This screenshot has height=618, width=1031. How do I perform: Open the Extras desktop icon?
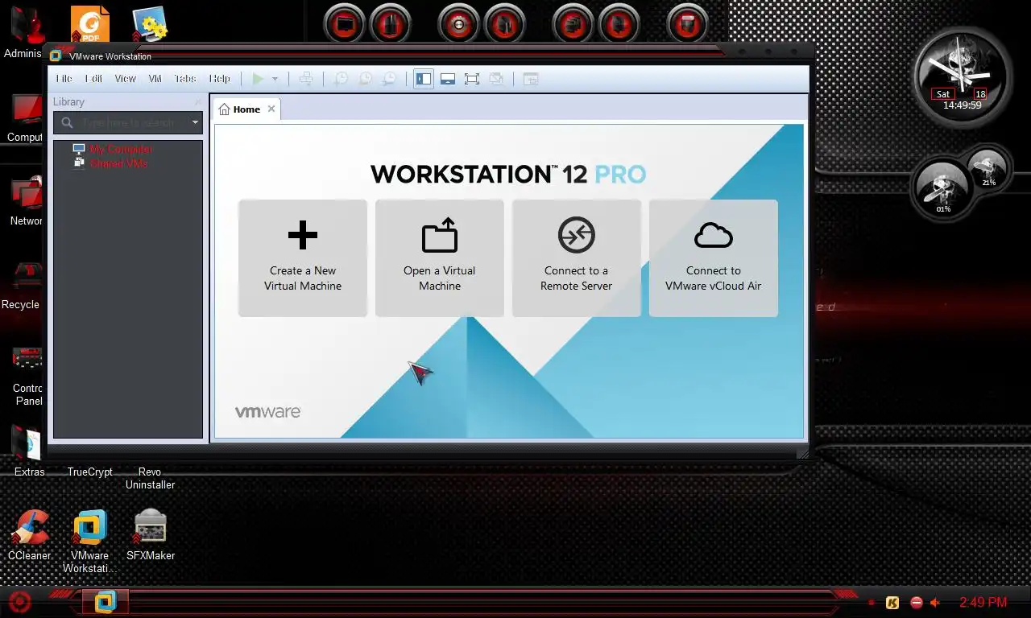[29, 451]
